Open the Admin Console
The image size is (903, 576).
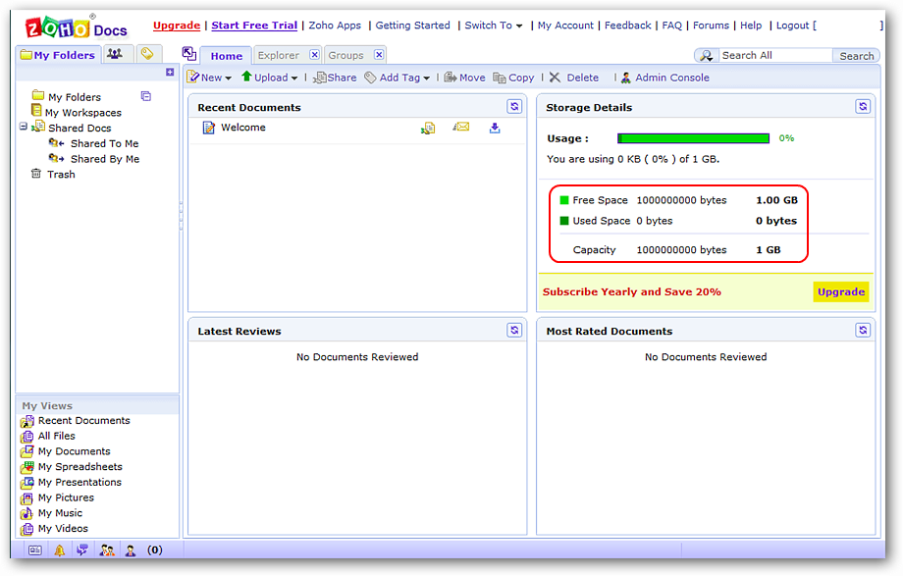[665, 78]
